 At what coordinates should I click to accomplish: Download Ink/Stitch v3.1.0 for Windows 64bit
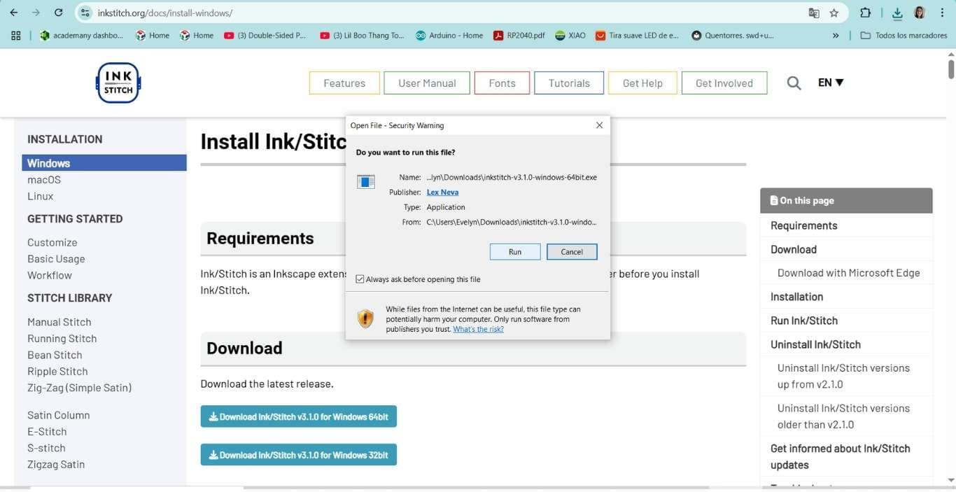pyautogui.click(x=299, y=416)
